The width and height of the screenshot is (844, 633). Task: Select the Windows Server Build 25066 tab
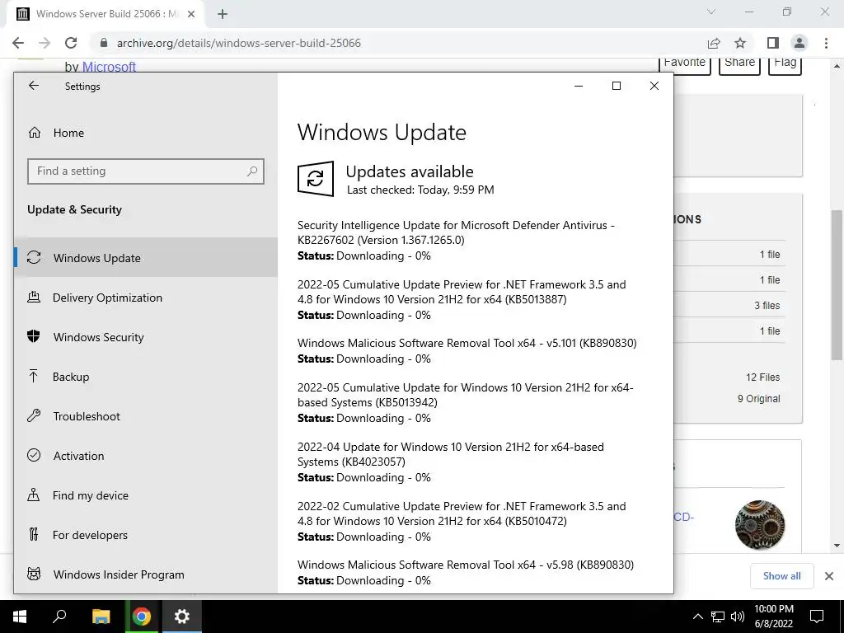point(105,14)
